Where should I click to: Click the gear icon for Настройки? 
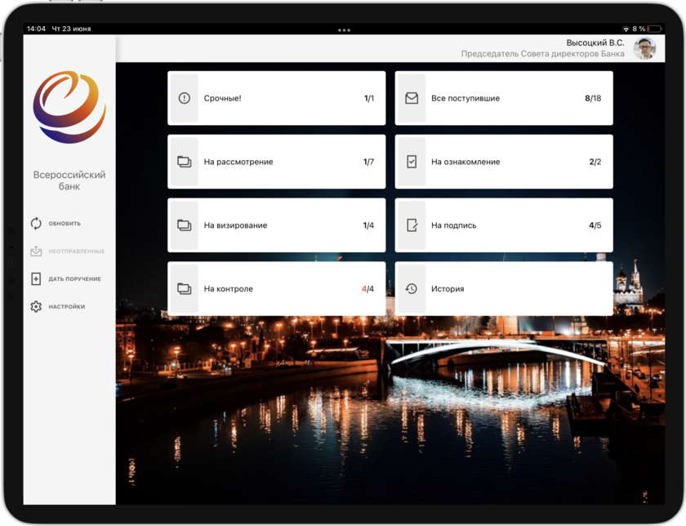point(36,306)
